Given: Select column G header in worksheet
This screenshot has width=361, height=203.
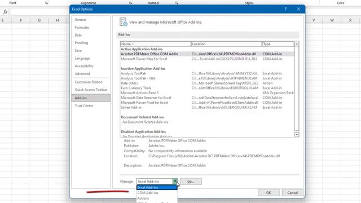Looking at the screenshot, I should click(x=39, y=20).
